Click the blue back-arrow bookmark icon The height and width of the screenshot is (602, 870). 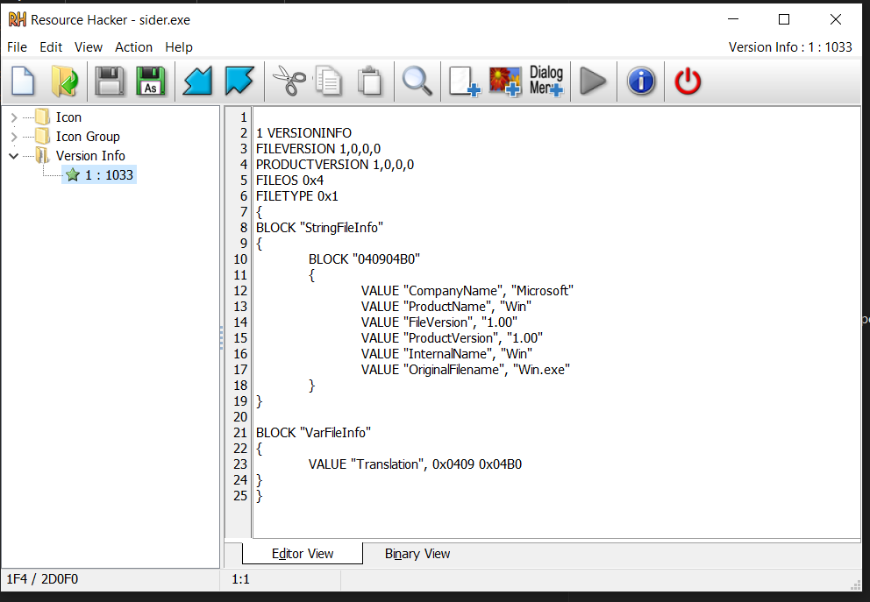click(198, 81)
